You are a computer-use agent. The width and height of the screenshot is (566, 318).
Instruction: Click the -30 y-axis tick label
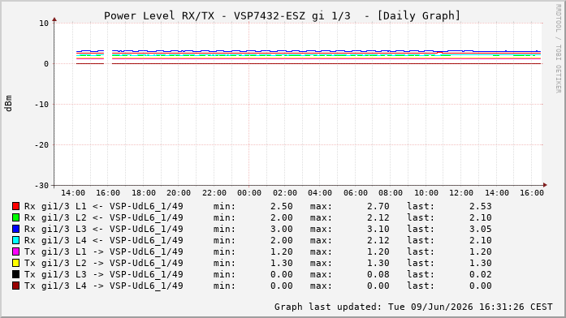click(41, 185)
